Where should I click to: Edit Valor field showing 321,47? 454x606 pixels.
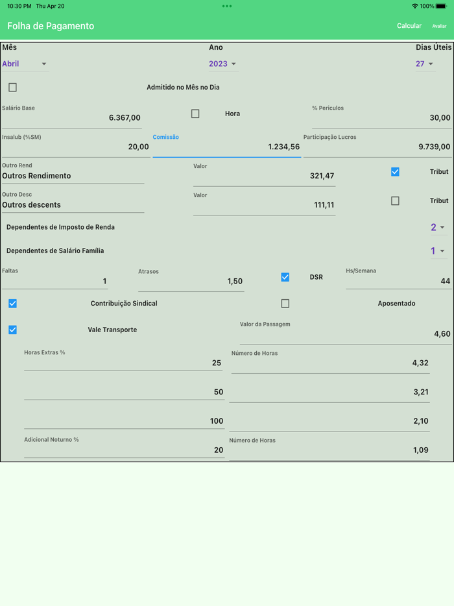264,175
